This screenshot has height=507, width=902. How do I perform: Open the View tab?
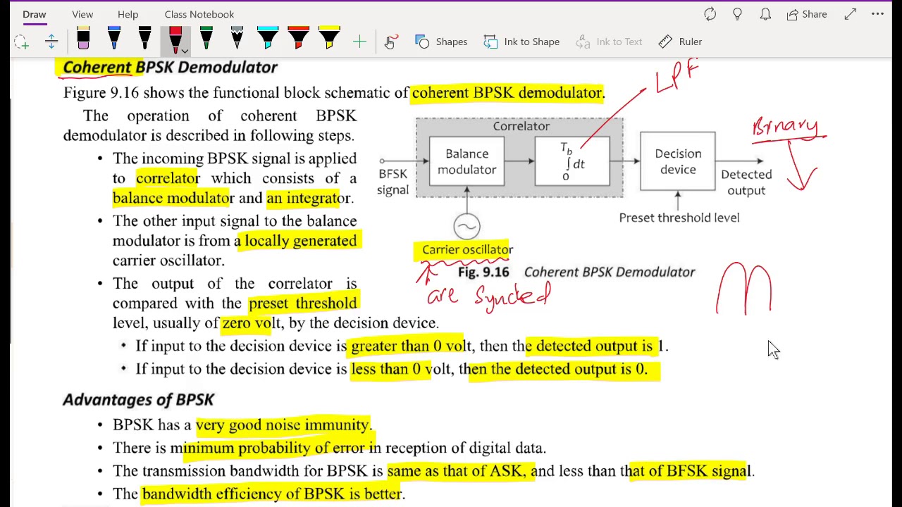tap(82, 14)
